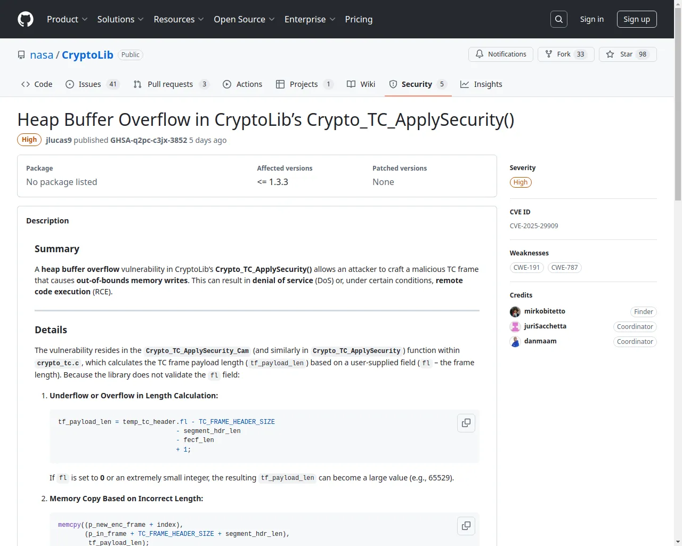The image size is (682, 546).
Task: Open the Pull requests tab
Action: pos(172,84)
